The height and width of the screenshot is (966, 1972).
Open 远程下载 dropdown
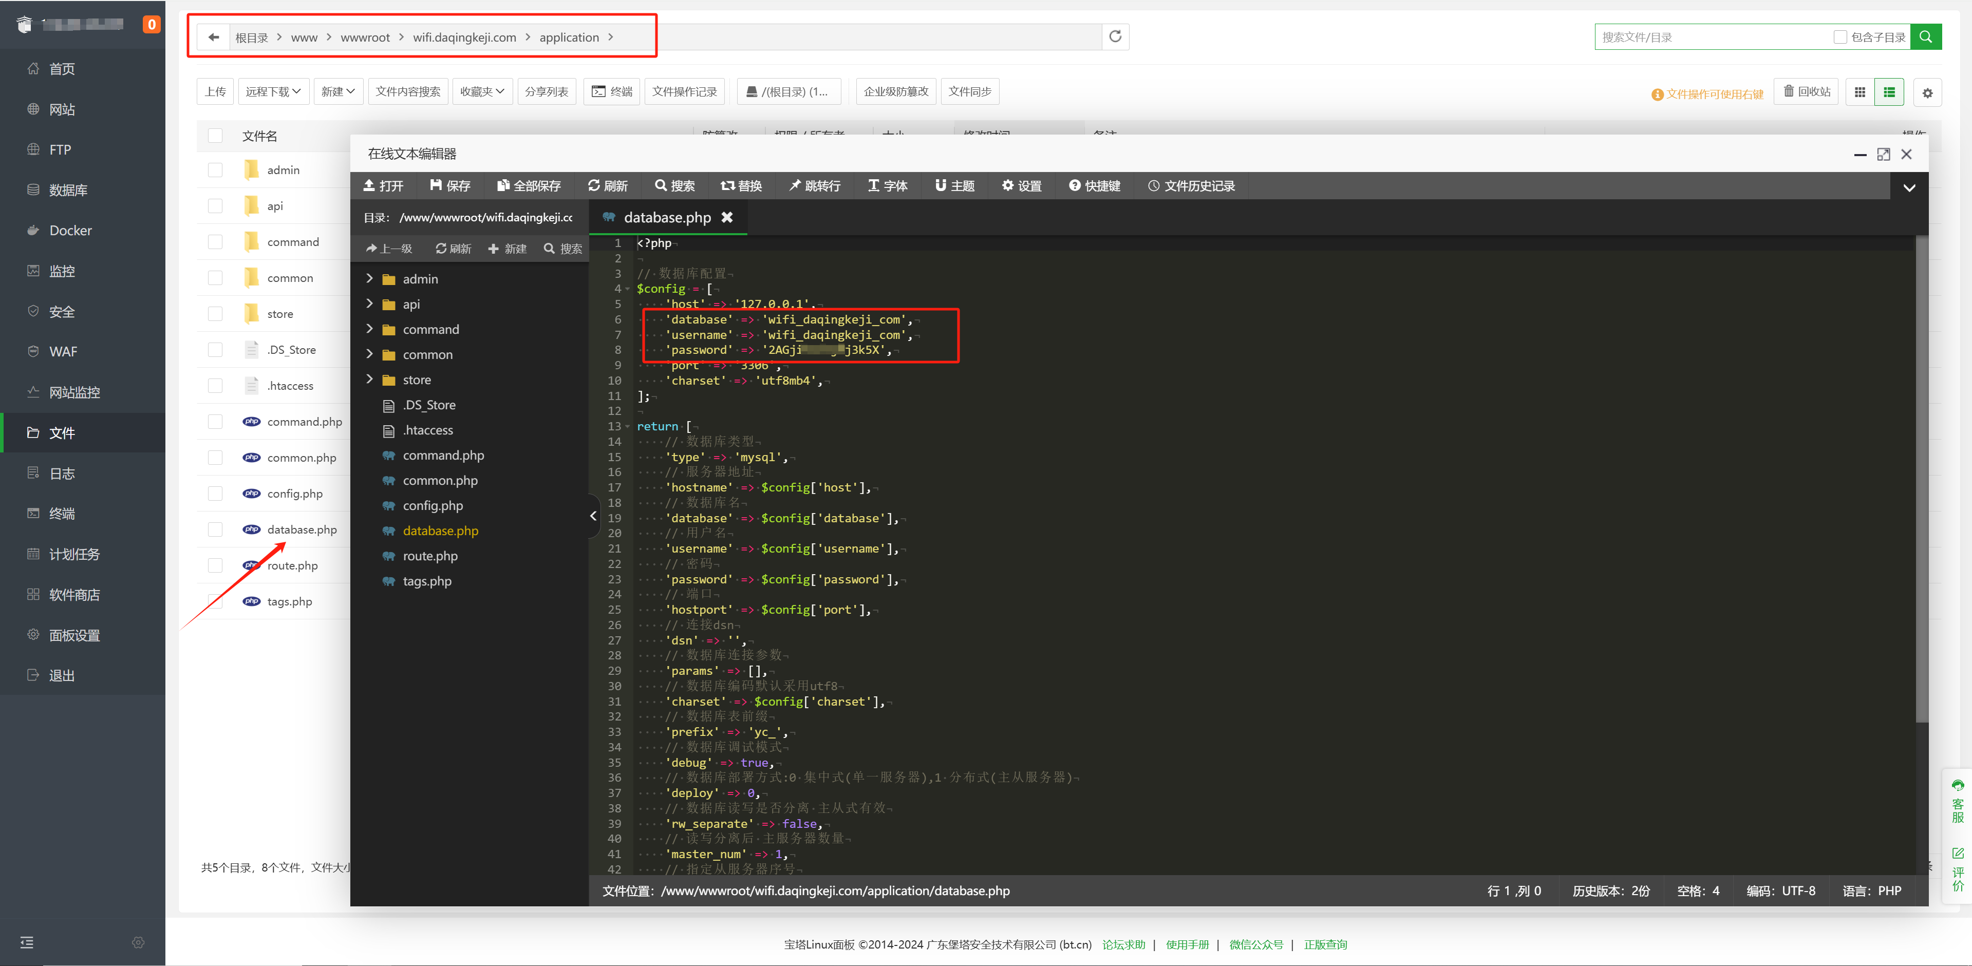pyautogui.click(x=273, y=92)
